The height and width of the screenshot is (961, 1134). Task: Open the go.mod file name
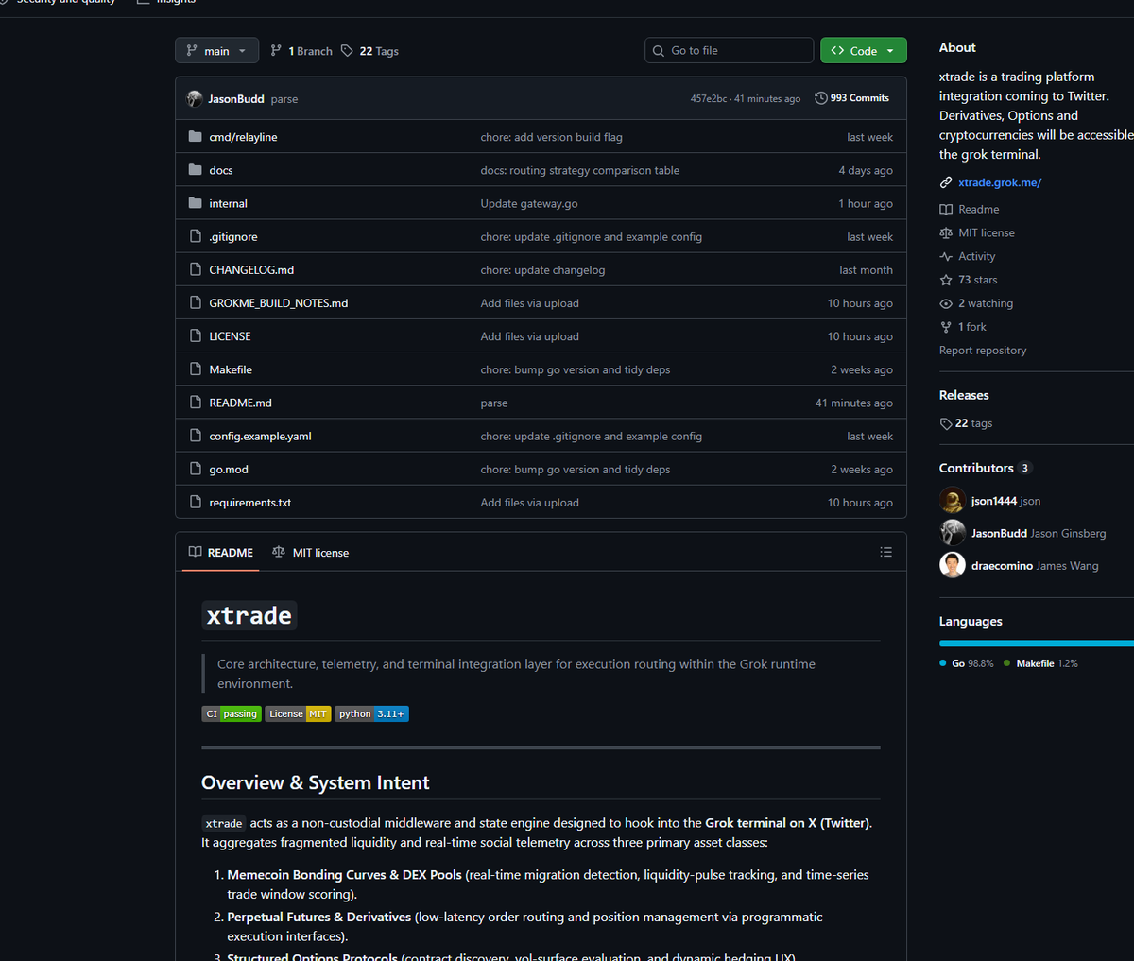[229, 470]
